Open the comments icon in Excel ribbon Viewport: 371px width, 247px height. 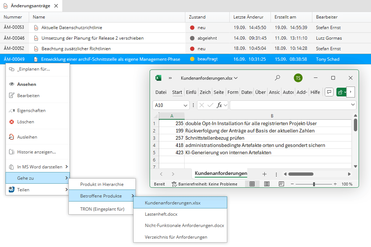[329, 92]
